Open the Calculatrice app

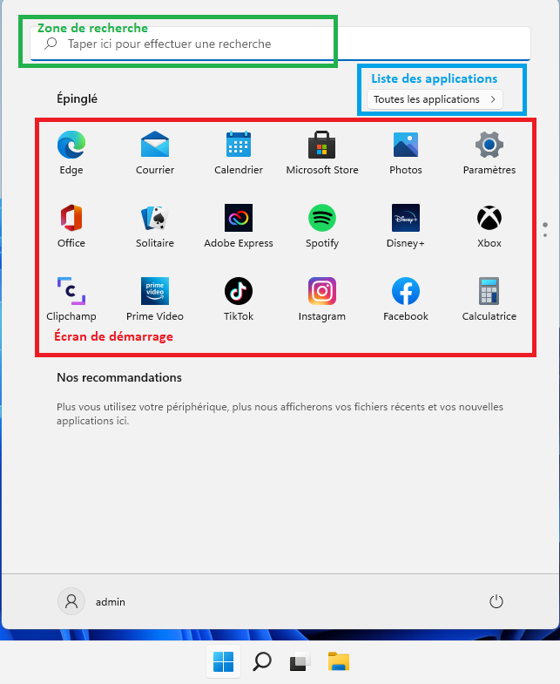click(489, 291)
